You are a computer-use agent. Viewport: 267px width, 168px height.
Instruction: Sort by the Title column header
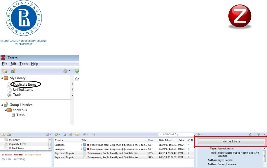pyautogui.click(x=114, y=140)
